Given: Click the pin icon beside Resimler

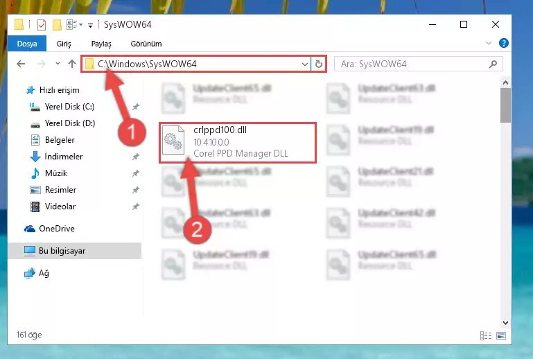Looking at the screenshot, I should click(136, 190).
